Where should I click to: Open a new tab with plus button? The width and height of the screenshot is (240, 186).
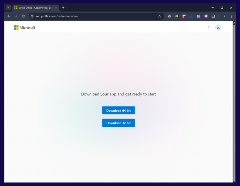pos(63,8)
